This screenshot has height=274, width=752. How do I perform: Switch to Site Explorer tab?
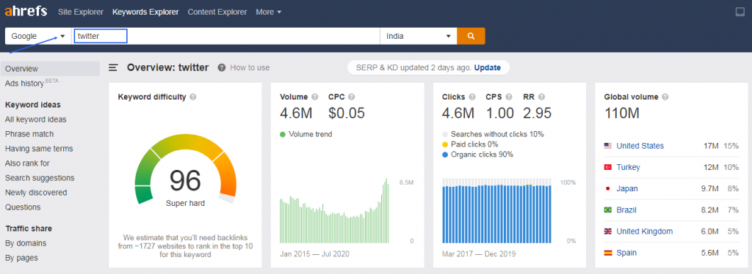coord(81,12)
